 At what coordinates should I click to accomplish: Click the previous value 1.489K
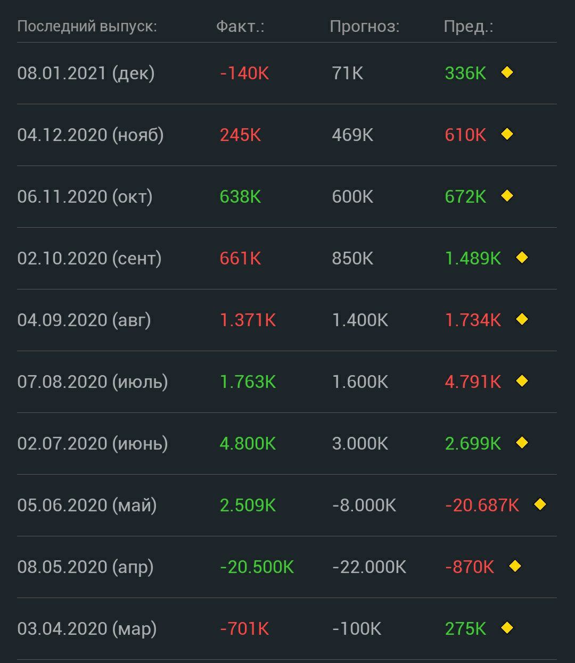[473, 259]
